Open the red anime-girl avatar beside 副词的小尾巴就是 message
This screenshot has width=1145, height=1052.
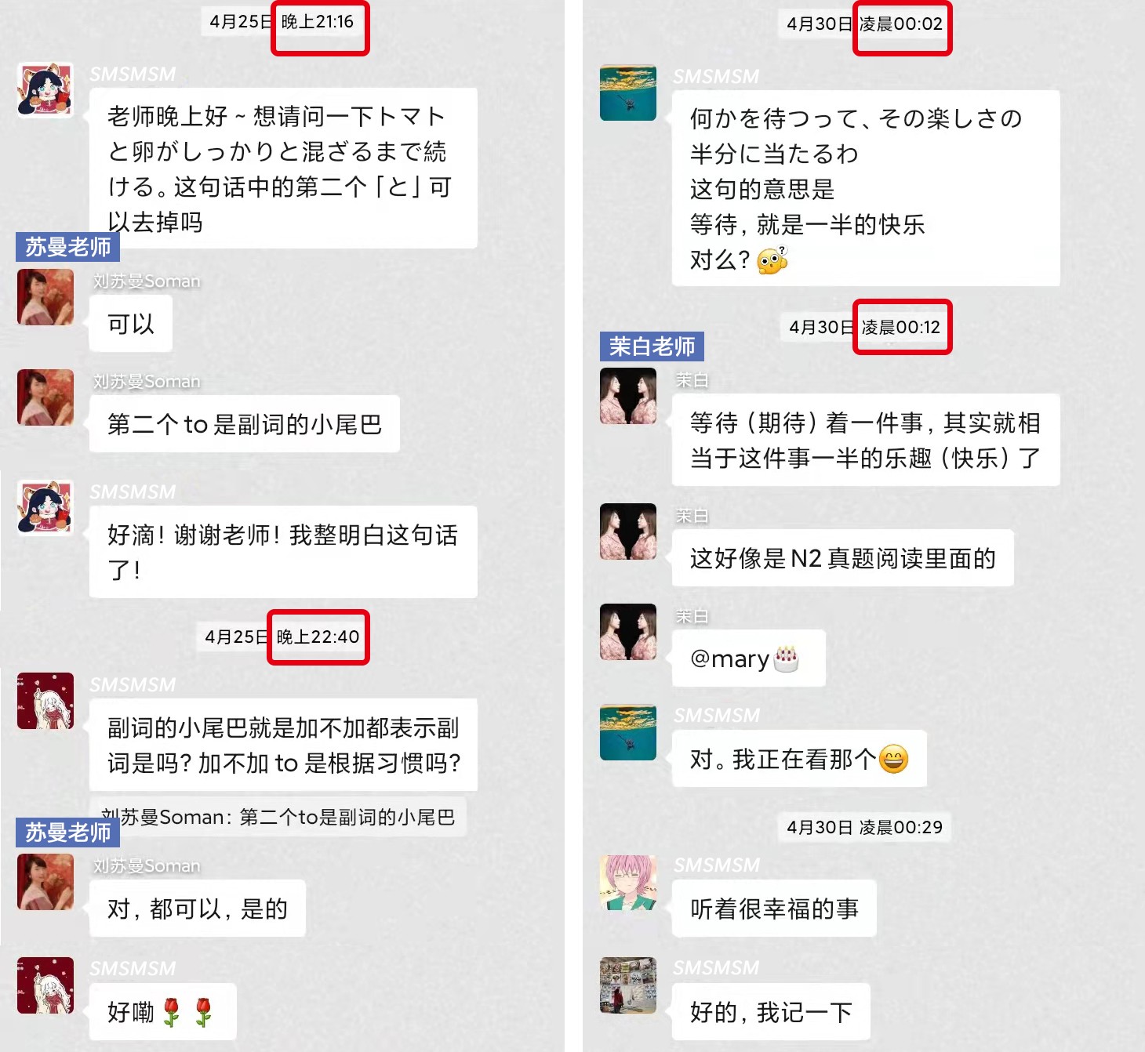click(x=45, y=701)
